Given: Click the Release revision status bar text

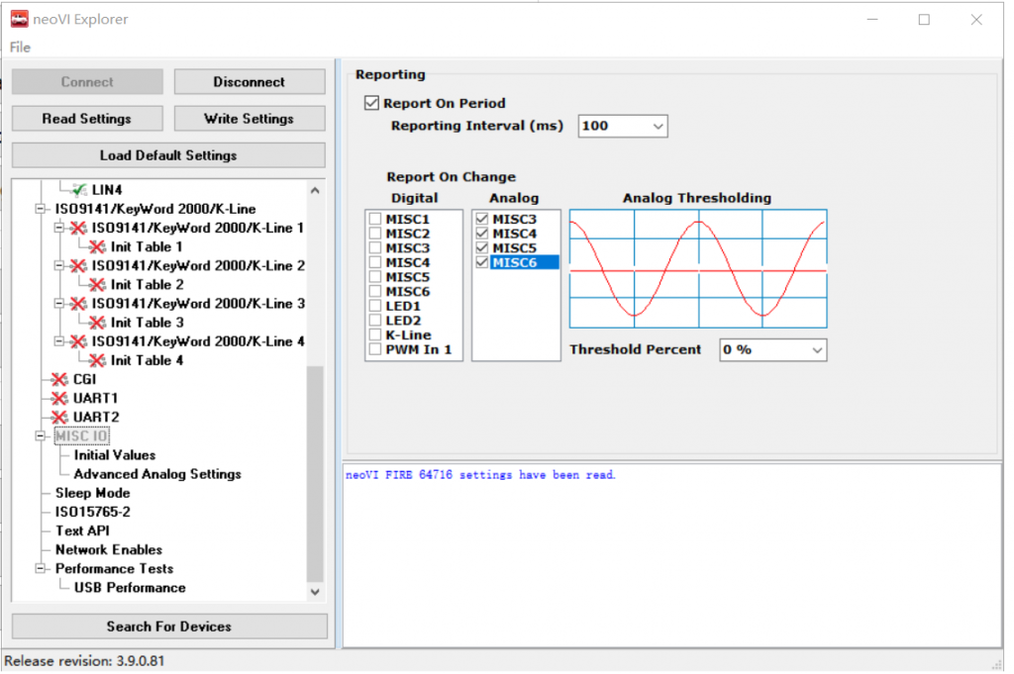Looking at the screenshot, I should (x=84, y=662).
